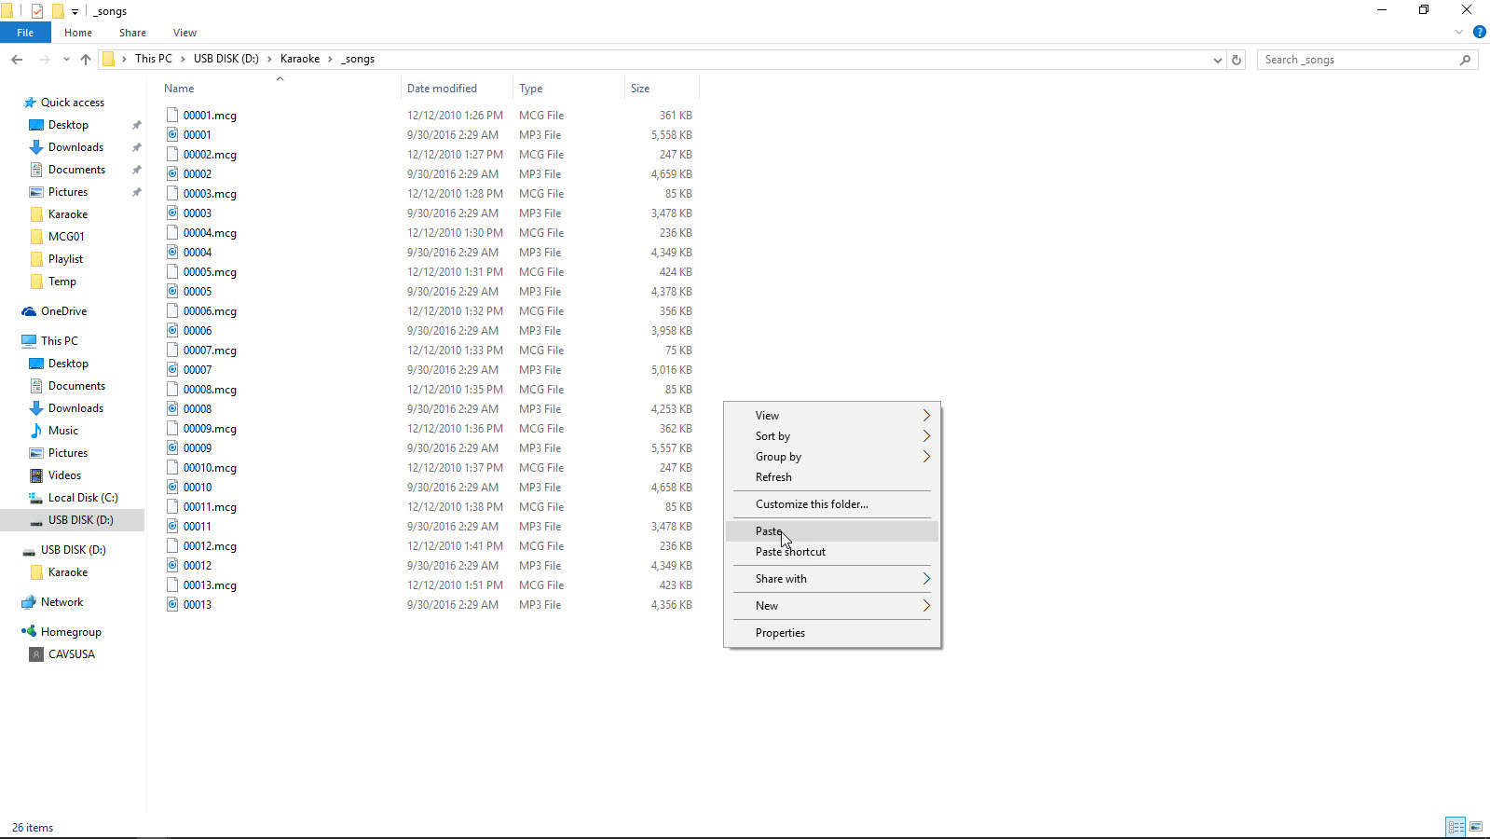This screenshot has width=1490, height=839.
Task: Click the This PC breadcrumb
Action: (x=153, y=59)
